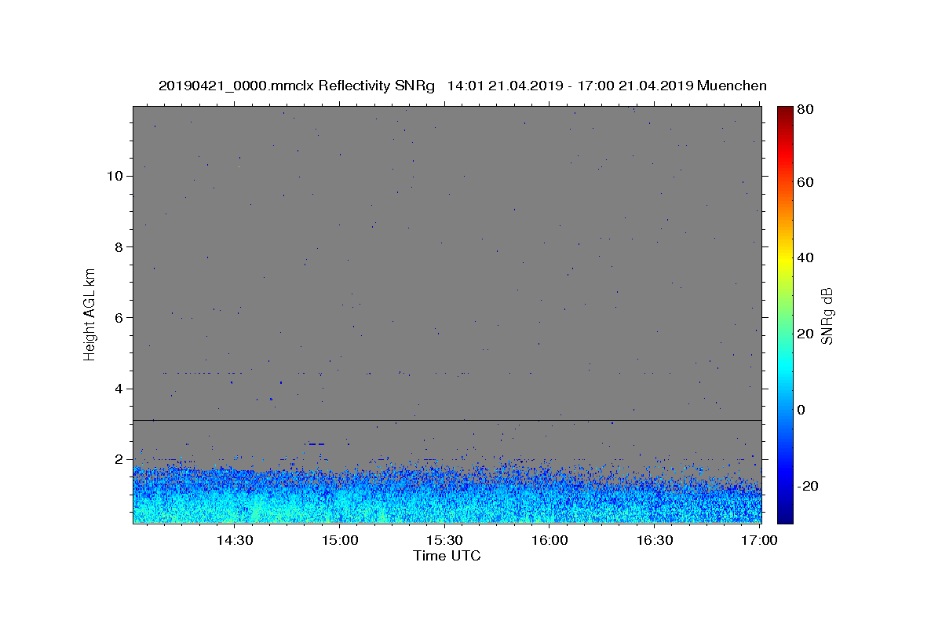Screen dimensions: 942x628
Task: Click the height tick label 4
Action: (119, 389)
